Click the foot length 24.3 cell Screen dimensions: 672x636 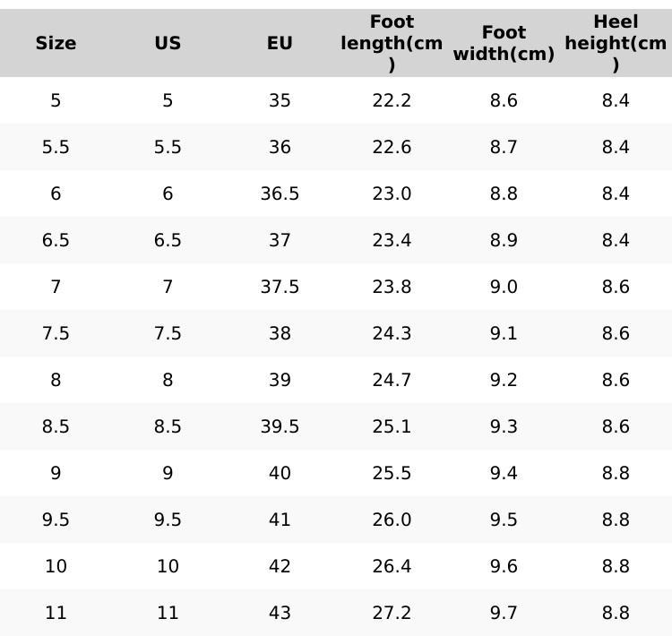coord(392,333)
